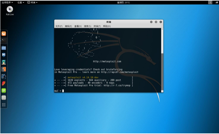Image resolution: width=219 pixels, height=134 pixels.
Task: Open the Burp Suite orange dock icon
Action: [4, 69]
